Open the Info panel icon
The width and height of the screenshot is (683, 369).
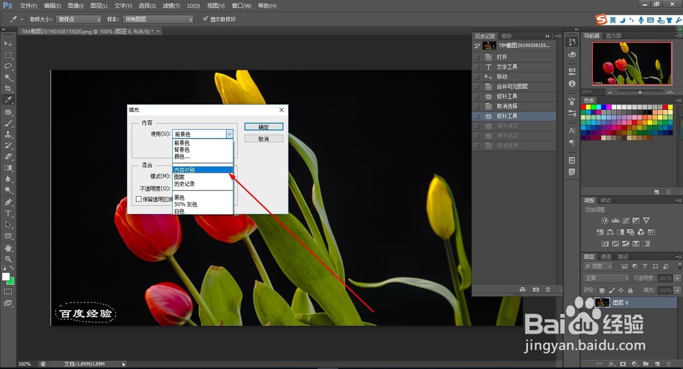(x=572, y=83)
